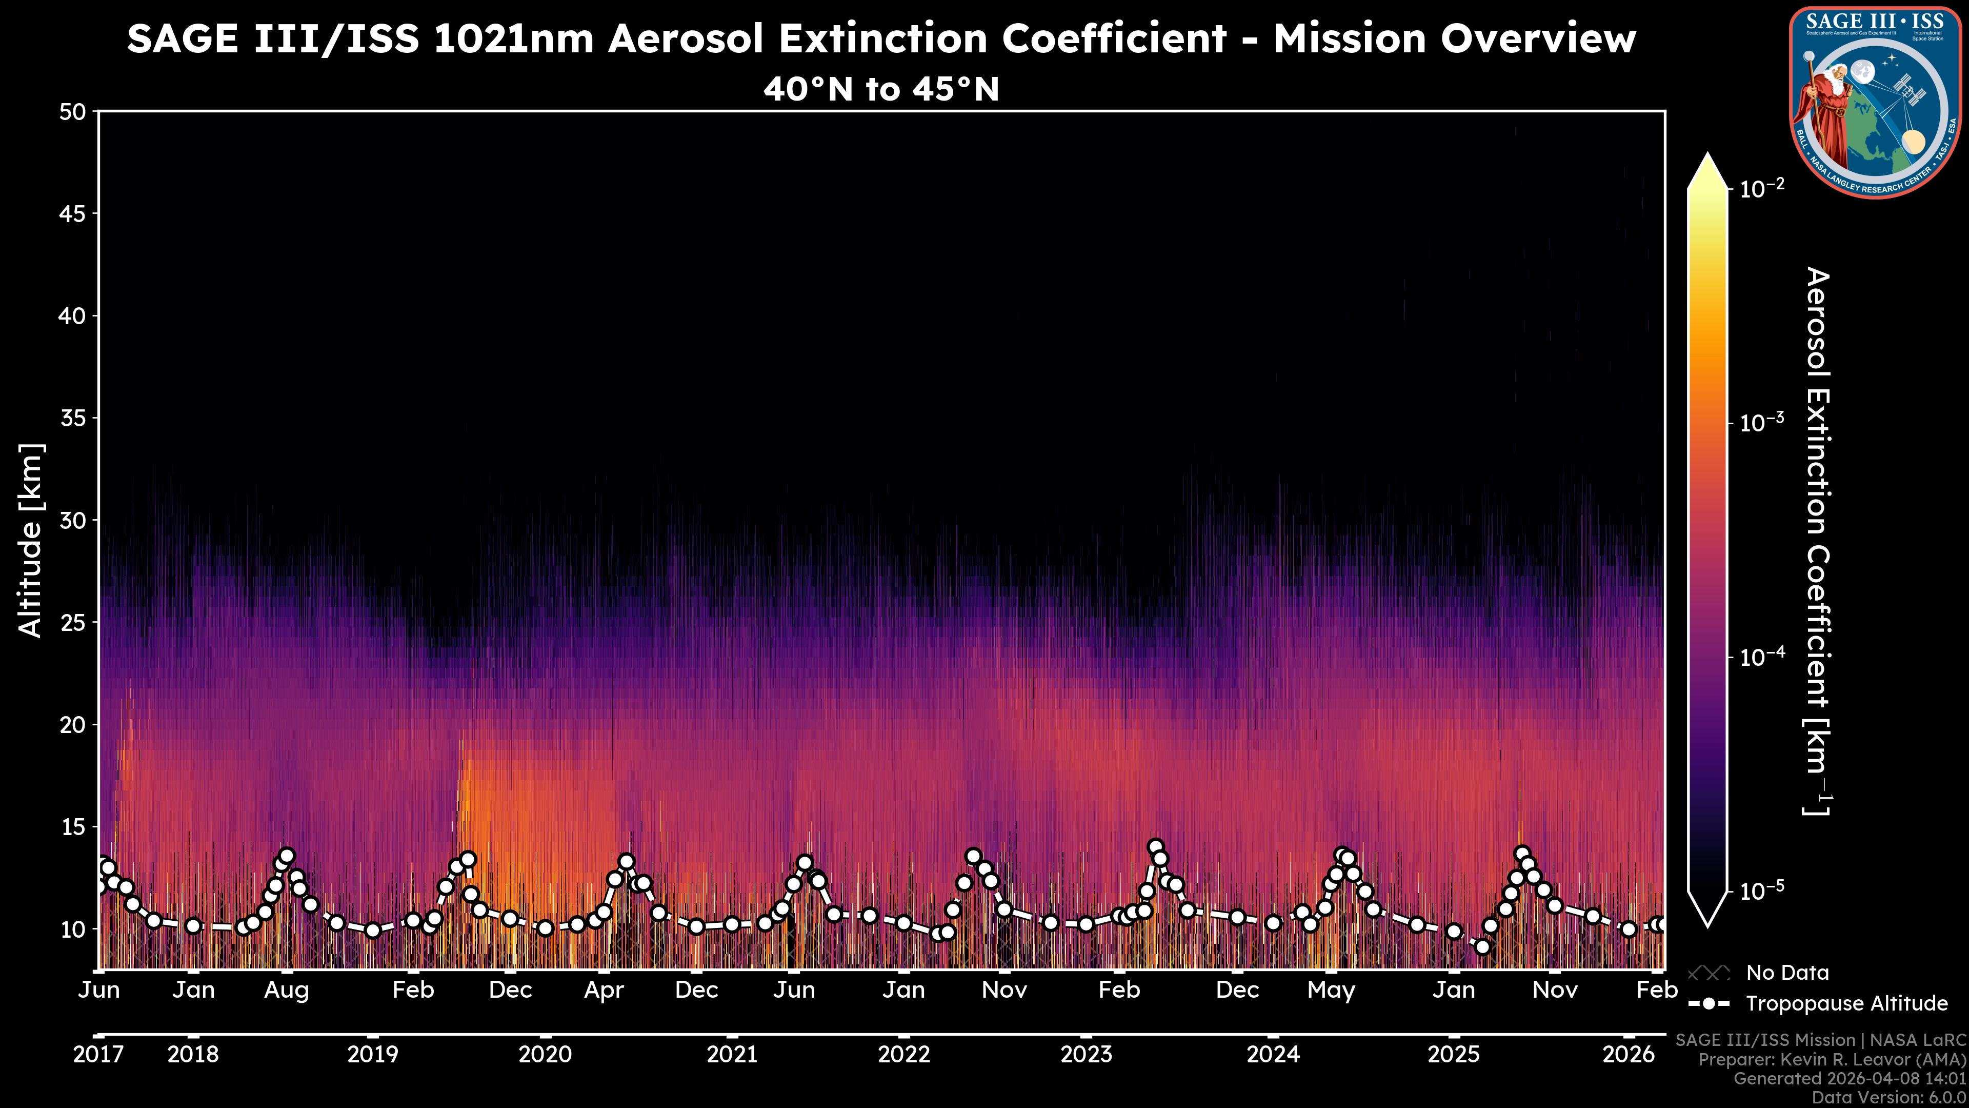Click the 40°N to 45°N subtitle
1969x1108 pixels.
[x=881, y=89]
